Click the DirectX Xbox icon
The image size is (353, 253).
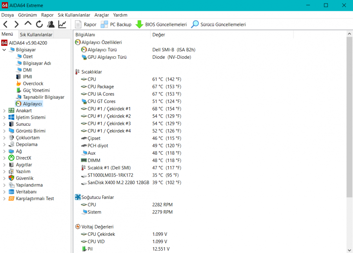[11, 158]
